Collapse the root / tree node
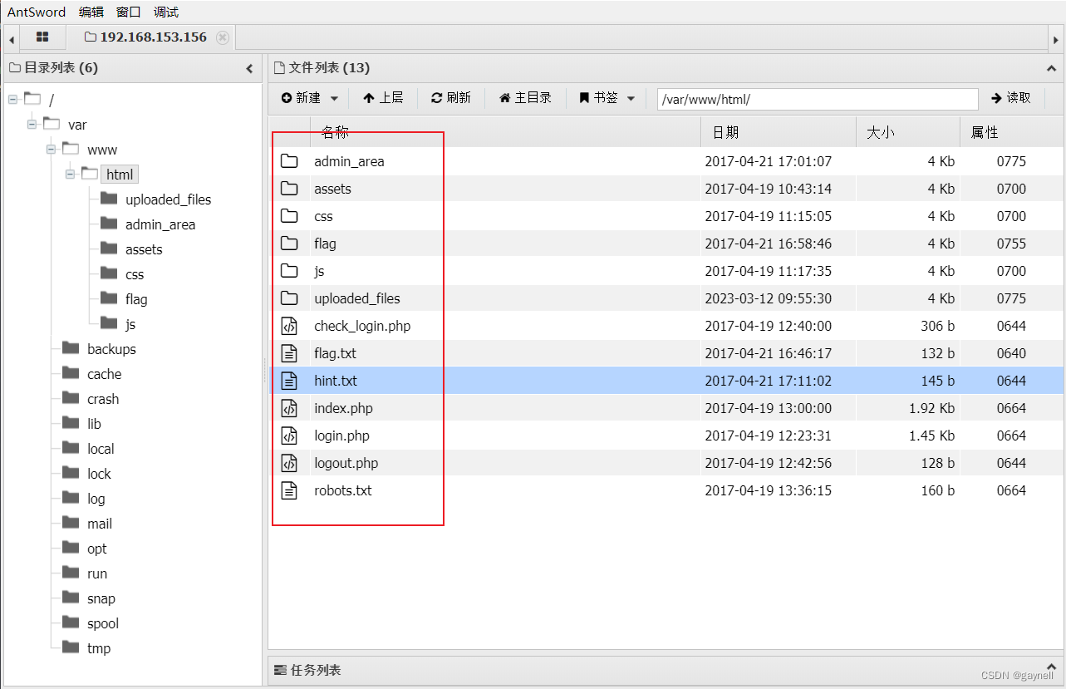Image resolution: width=1066 pixels, height=689 pixels. click(12, 100)
